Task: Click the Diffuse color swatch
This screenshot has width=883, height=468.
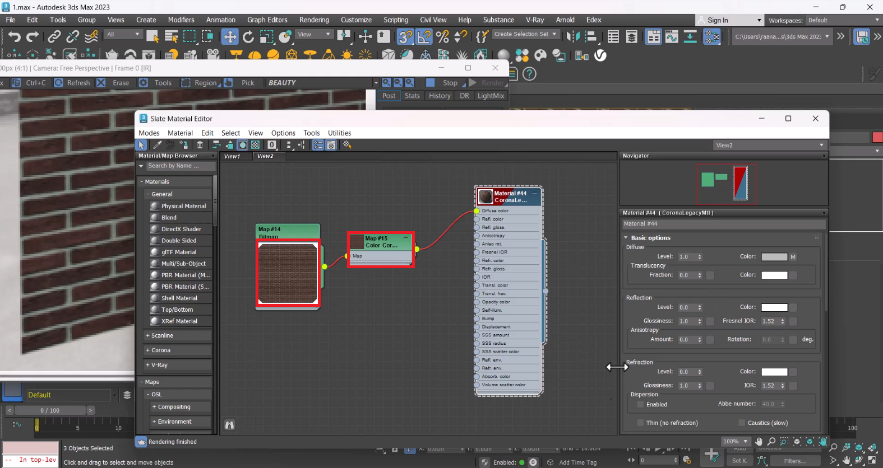Action: 774,257
